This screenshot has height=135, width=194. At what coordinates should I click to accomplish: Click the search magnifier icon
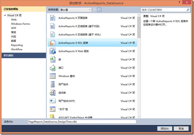click(188, 10)
